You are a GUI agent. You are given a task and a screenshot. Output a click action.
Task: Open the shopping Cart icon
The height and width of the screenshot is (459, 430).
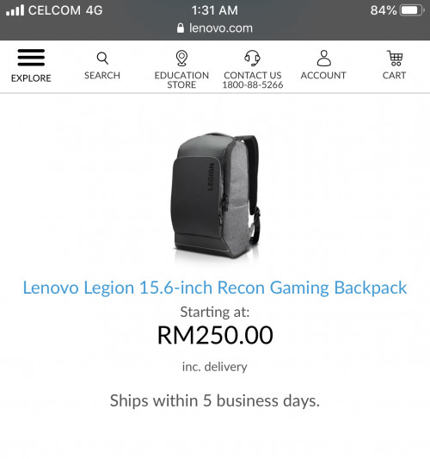click(395, 58)
